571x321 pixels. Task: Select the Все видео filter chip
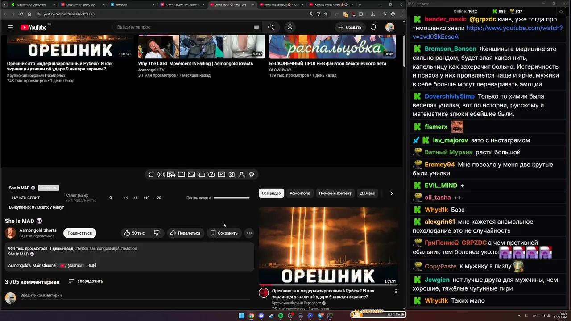[271, 193]
